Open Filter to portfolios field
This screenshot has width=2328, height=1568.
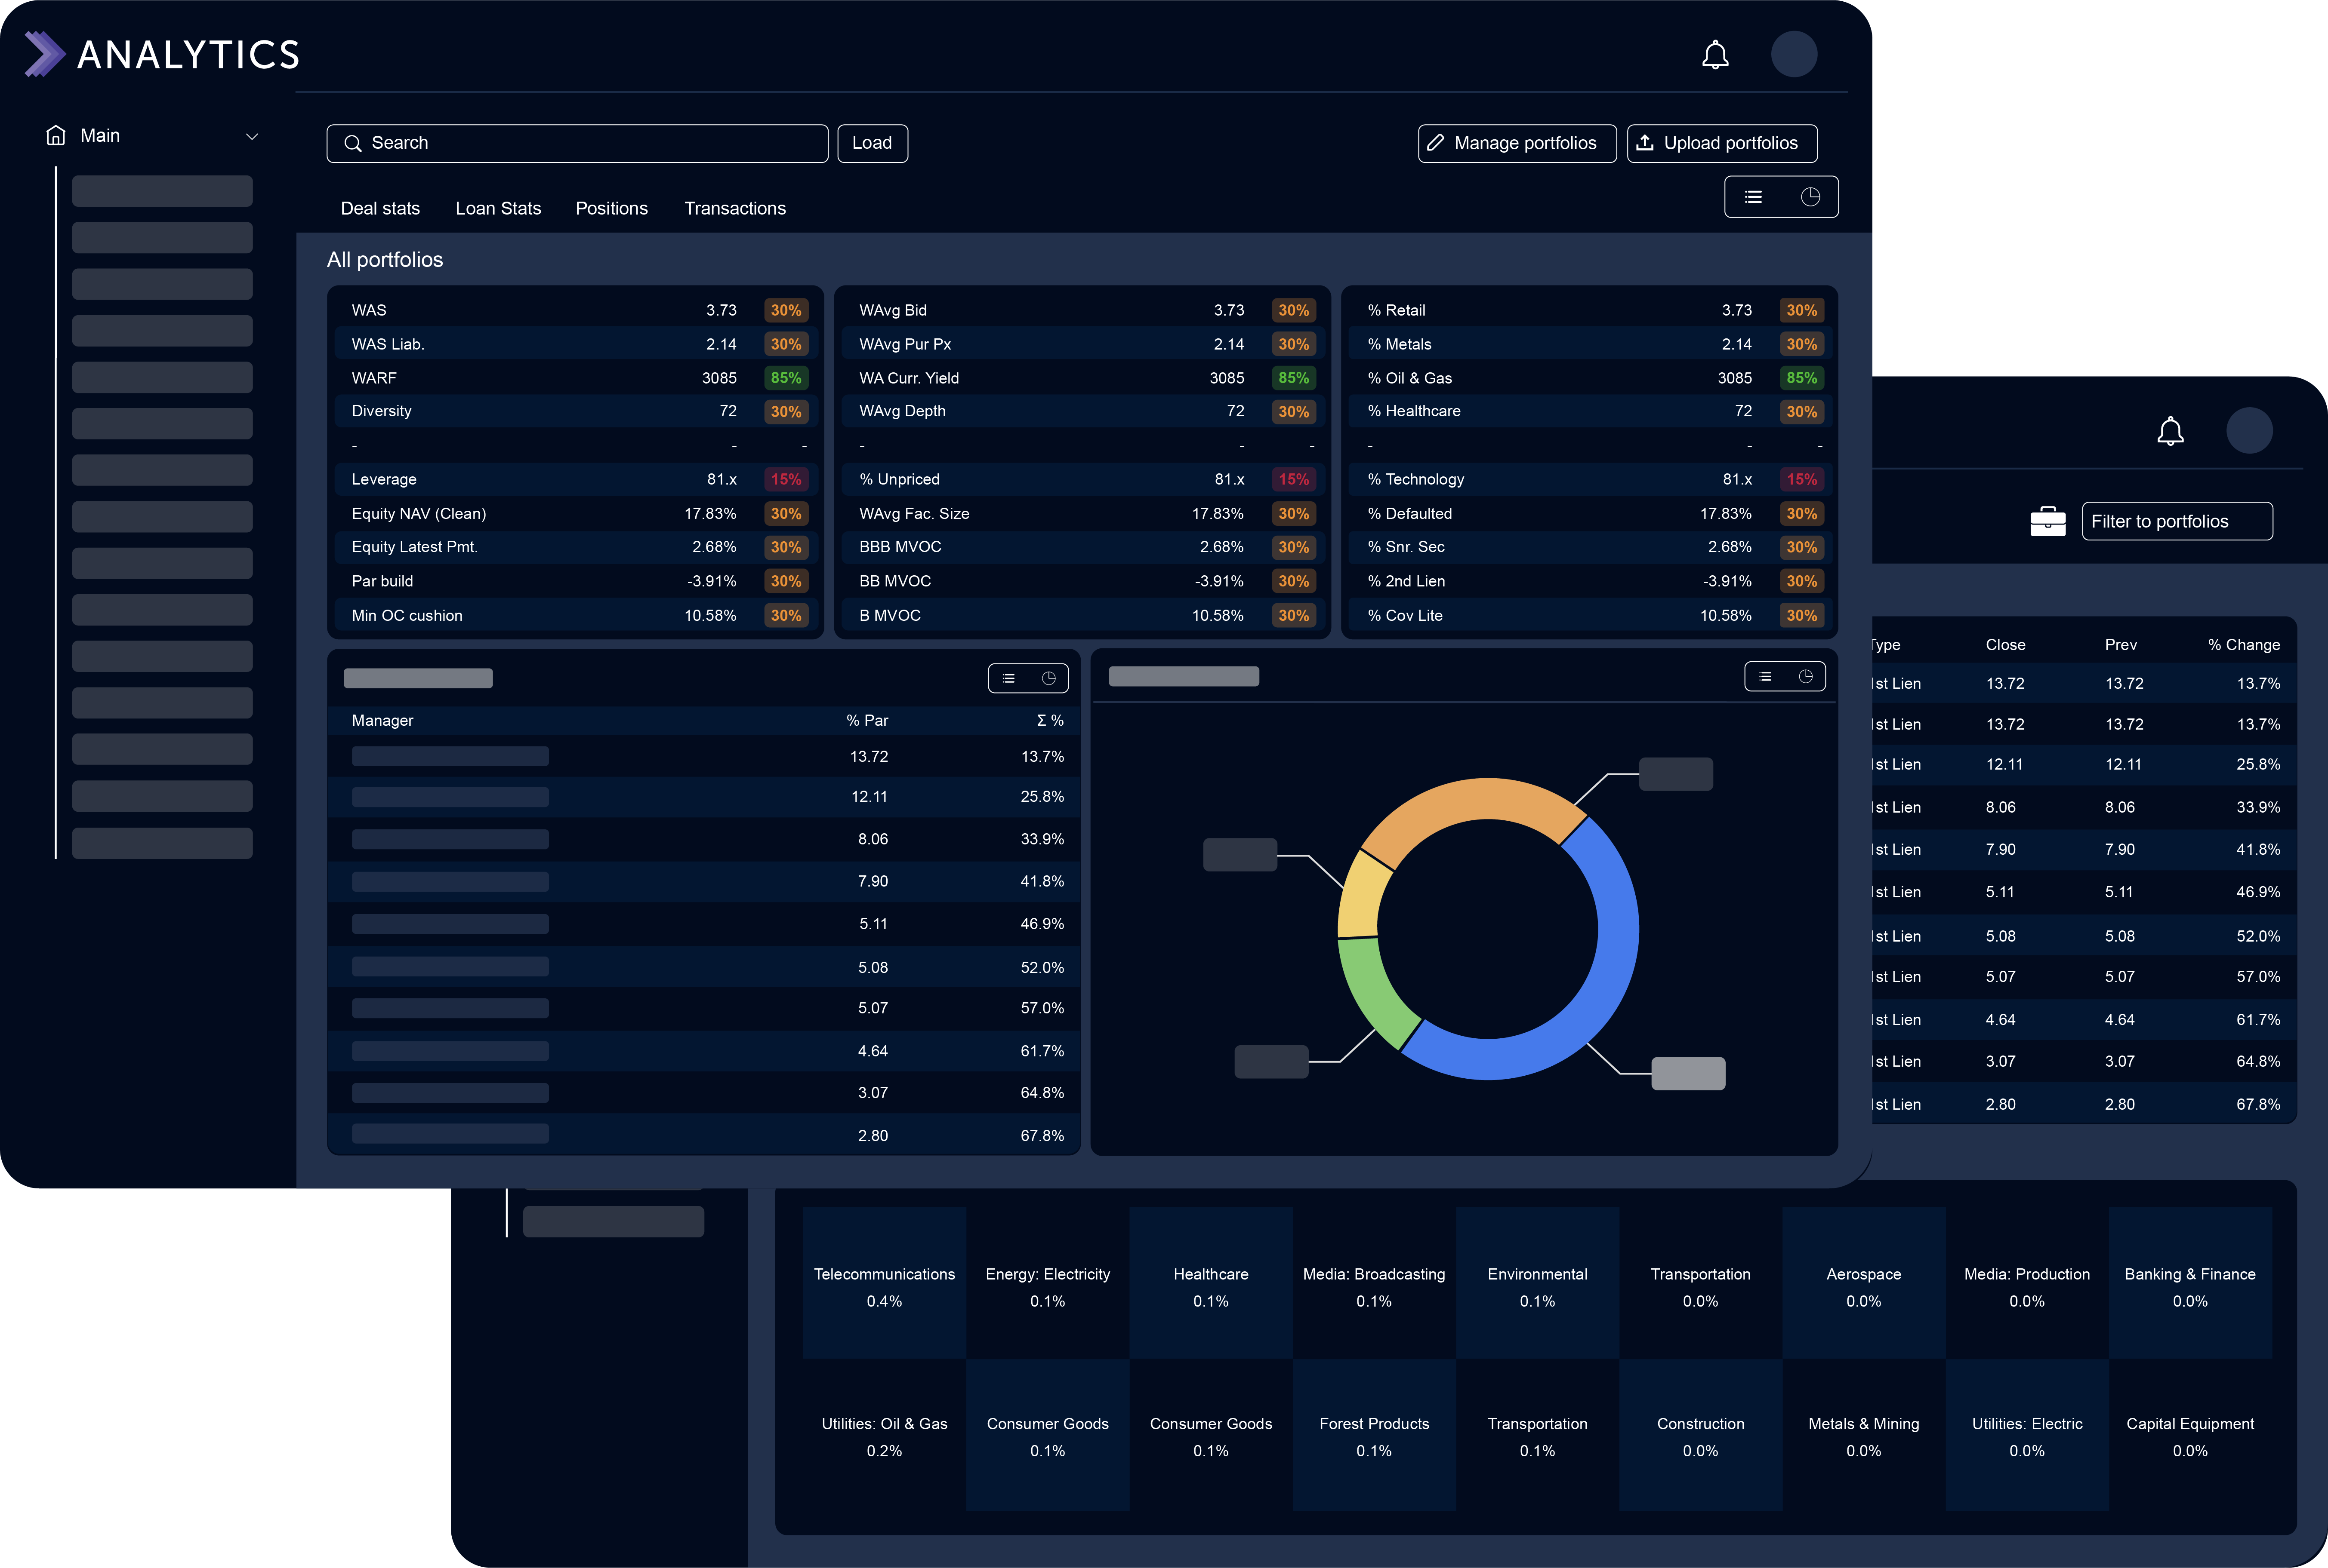pos(2177,521)
